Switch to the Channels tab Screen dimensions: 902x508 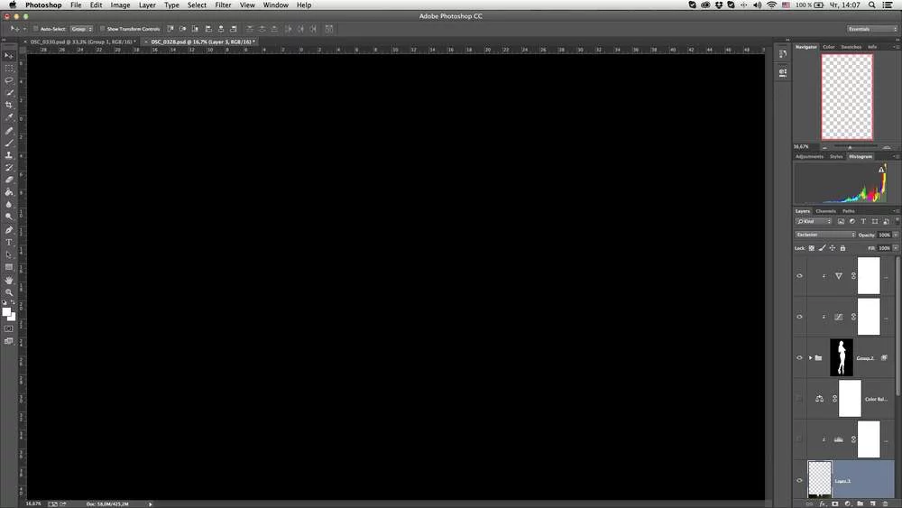point(825,211)
